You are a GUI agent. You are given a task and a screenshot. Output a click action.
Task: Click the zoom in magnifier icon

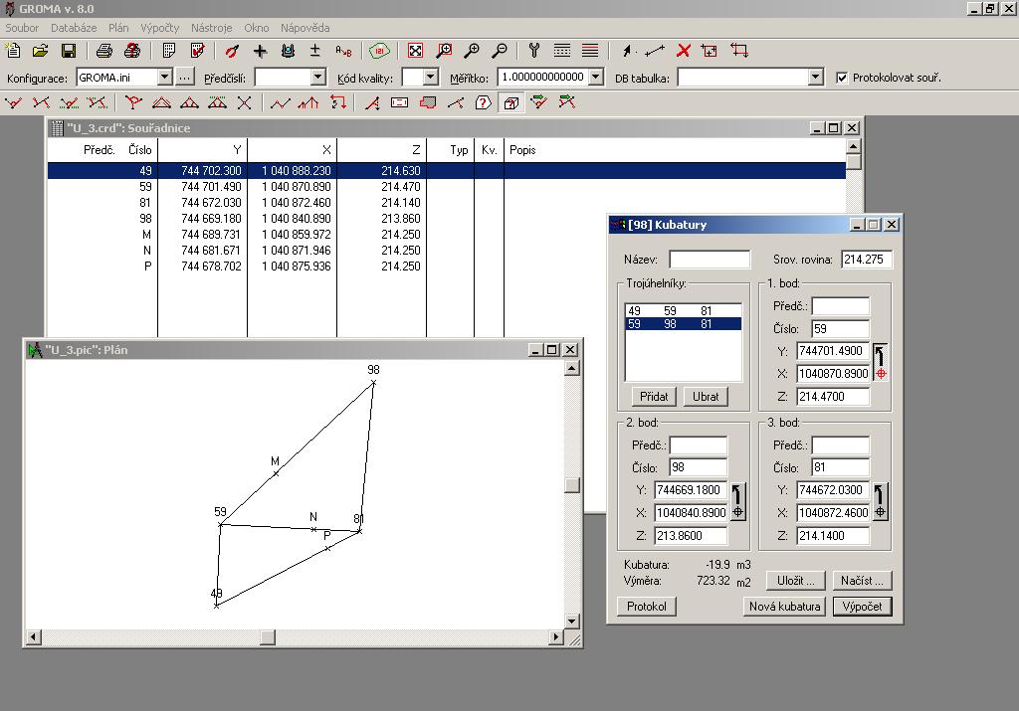click(x=472, y=51)
